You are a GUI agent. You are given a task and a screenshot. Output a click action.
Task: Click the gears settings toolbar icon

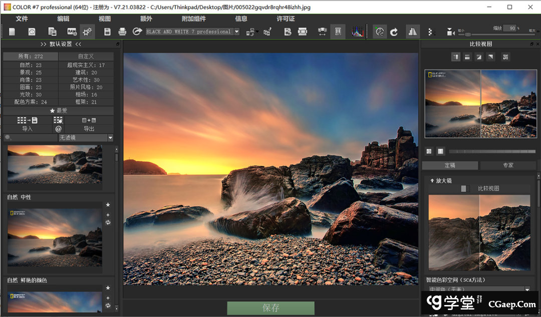[87, 31]
